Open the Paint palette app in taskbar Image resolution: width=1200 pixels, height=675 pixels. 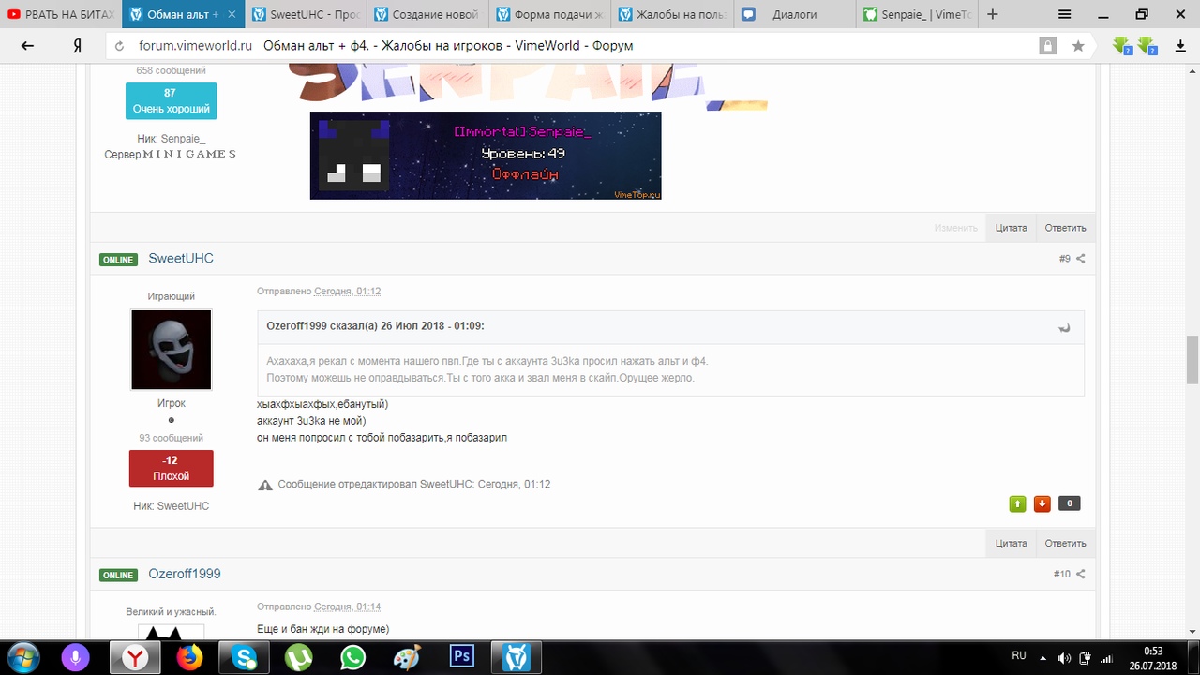407,658
